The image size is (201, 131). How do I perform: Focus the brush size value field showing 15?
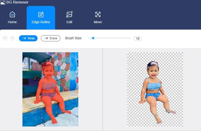(138, 39)
